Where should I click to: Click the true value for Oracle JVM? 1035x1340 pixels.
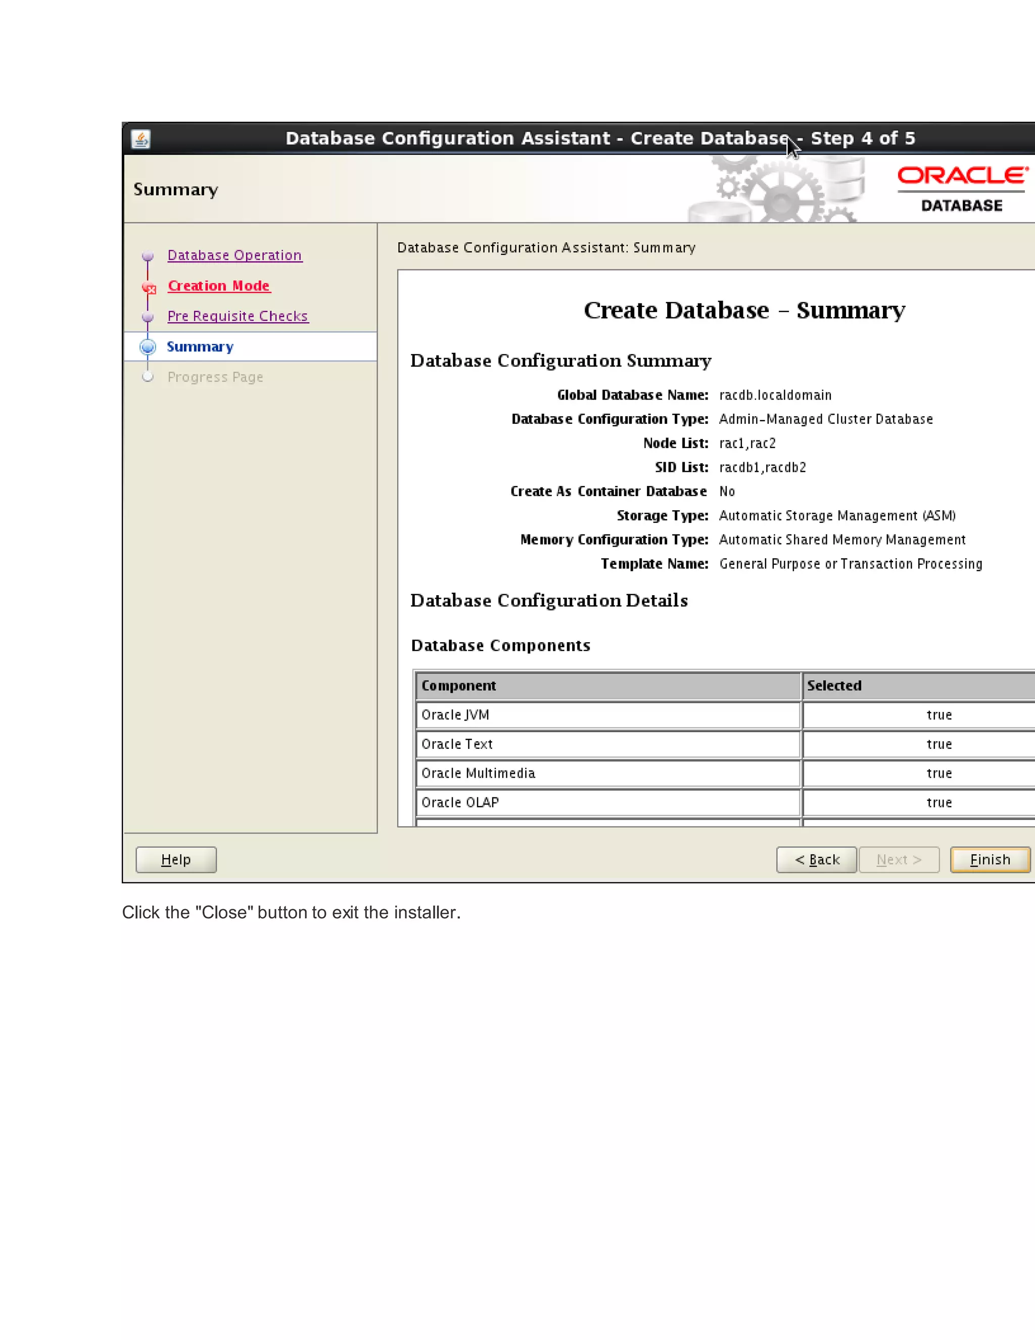[x=939, y=715]
